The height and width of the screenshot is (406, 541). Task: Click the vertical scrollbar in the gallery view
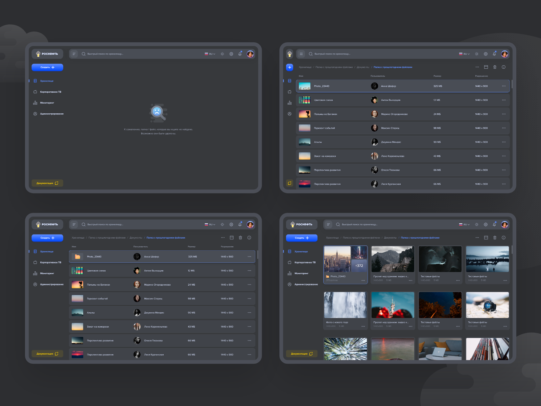coord(512,250)
